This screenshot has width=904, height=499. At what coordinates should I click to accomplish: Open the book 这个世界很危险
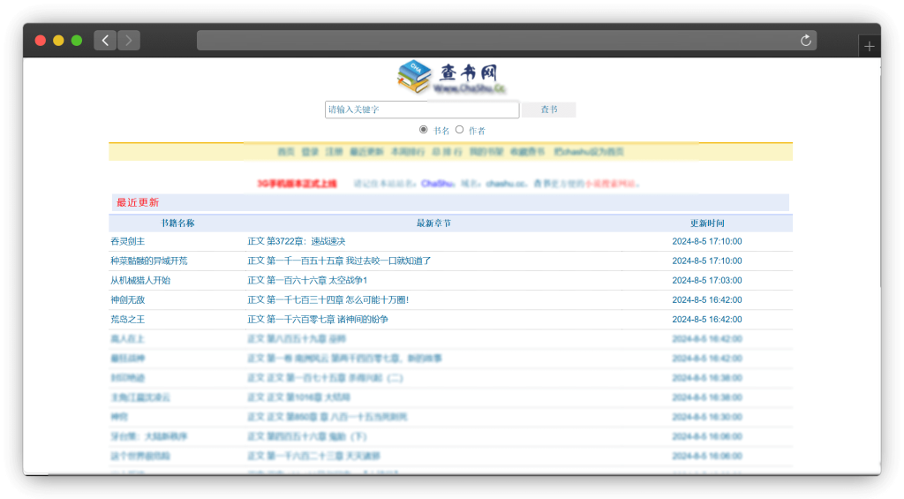pos(140,456)
